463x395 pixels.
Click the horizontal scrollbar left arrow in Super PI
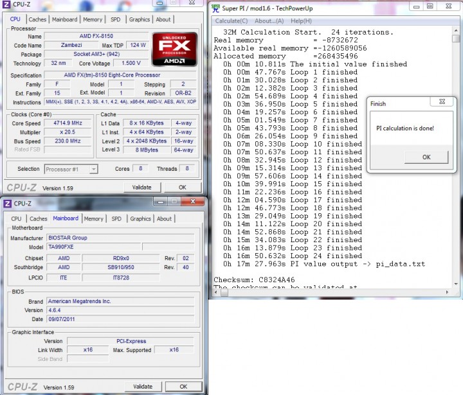pos(216,292)
